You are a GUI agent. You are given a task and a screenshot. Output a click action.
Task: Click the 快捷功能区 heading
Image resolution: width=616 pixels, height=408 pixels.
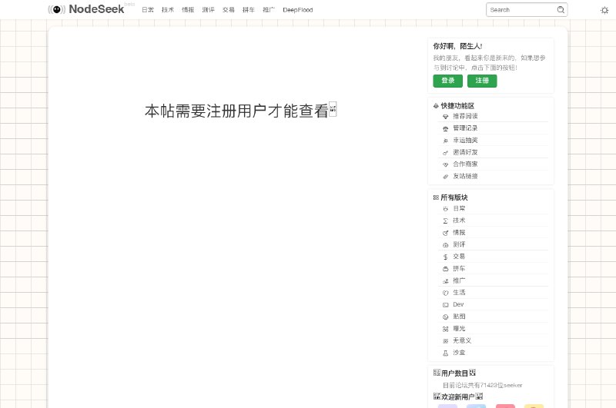[457, 106]
